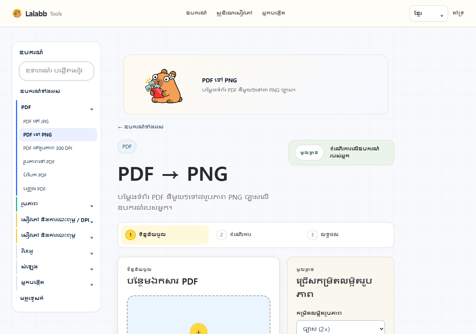
Task: Open ស្ទូឌីយោសៀវភៅ in the top navigation
Action: point(235,13)
